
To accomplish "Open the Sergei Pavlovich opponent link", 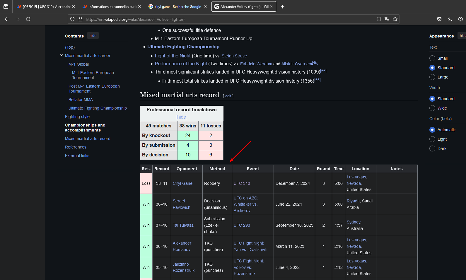I will [181, 204].
